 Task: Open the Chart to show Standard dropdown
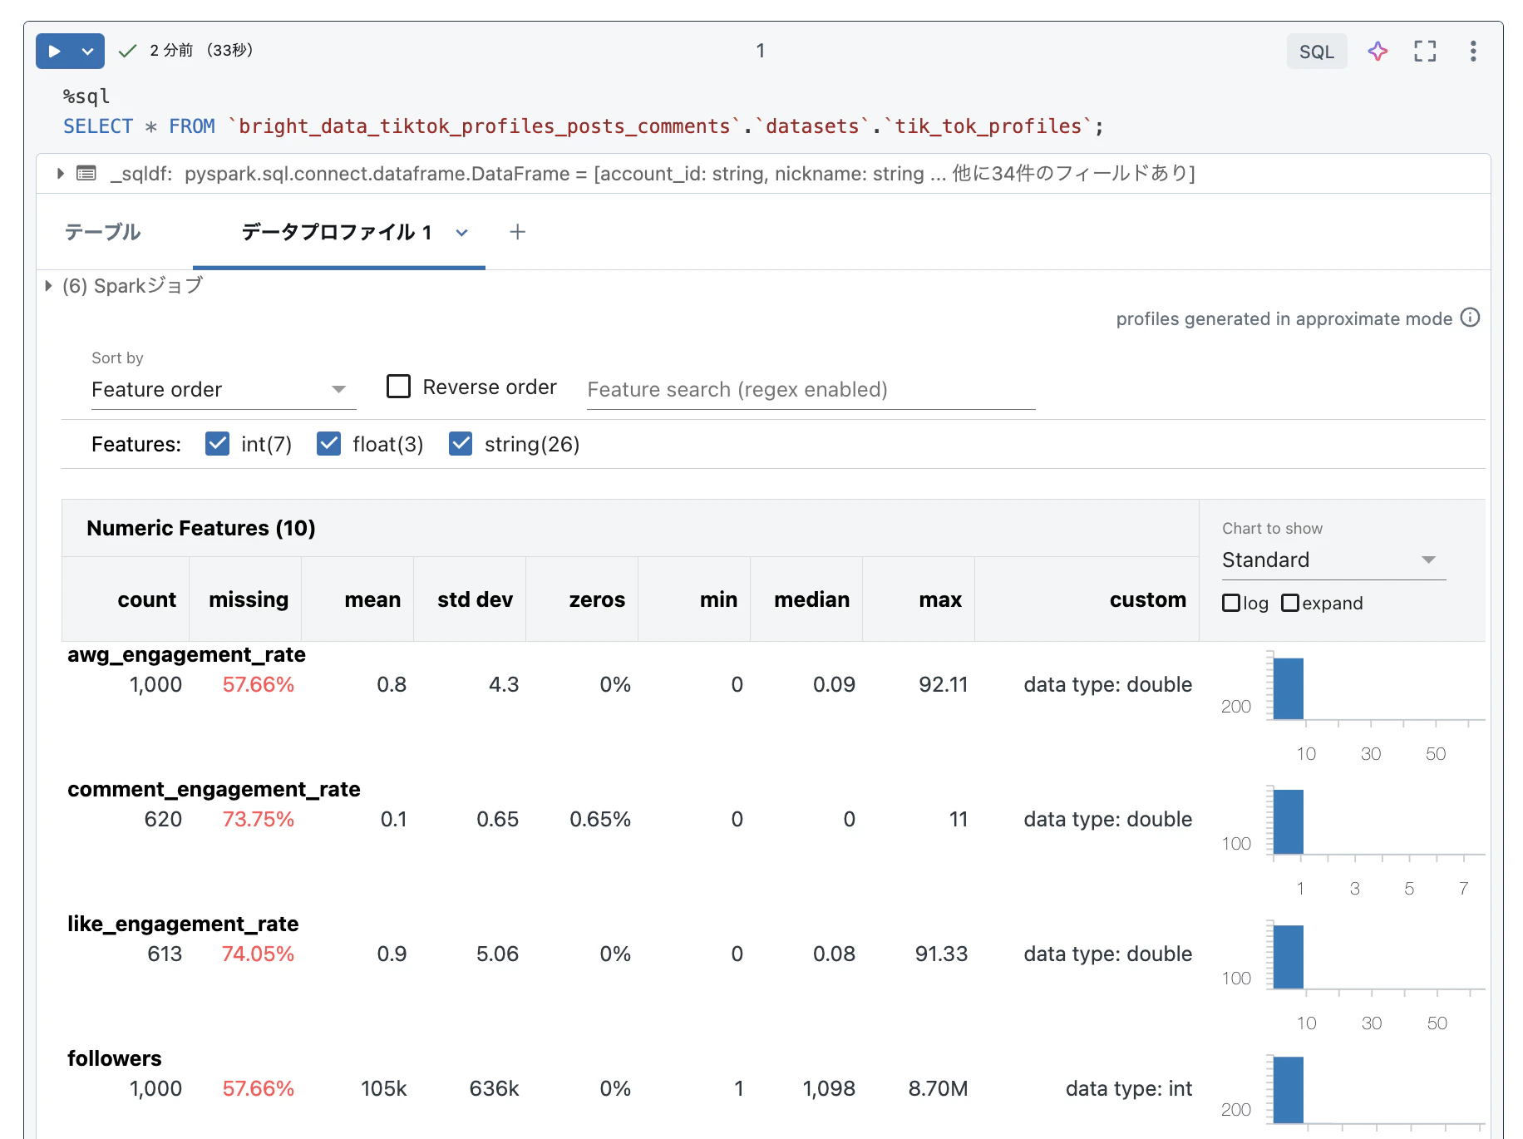click(1333, 560)
